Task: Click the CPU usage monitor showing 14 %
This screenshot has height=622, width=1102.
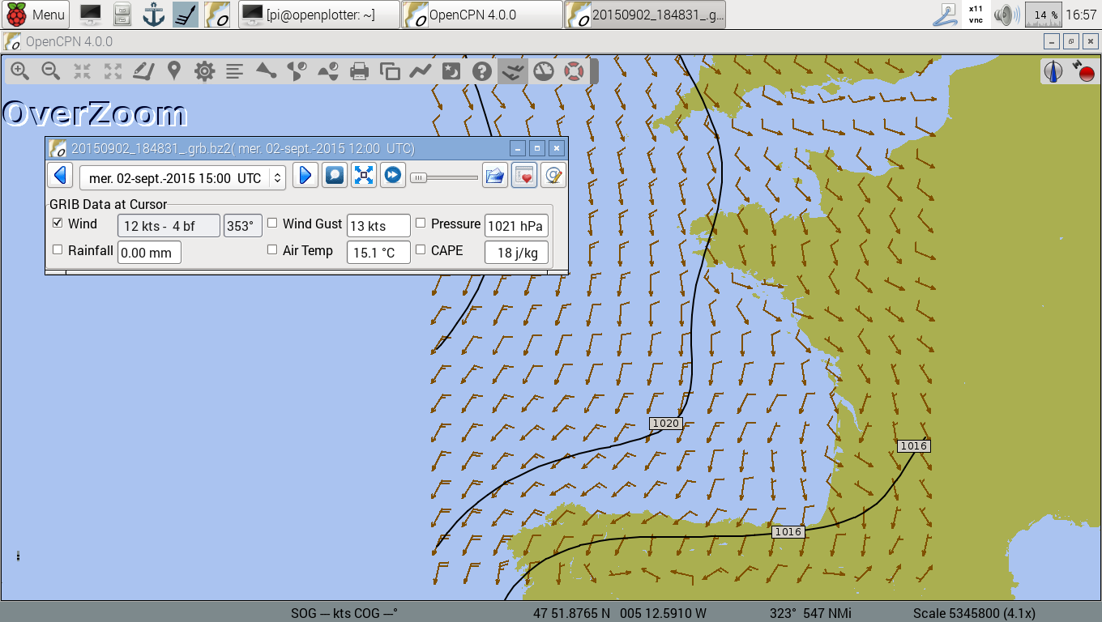Action: (x=1044, y=14)
